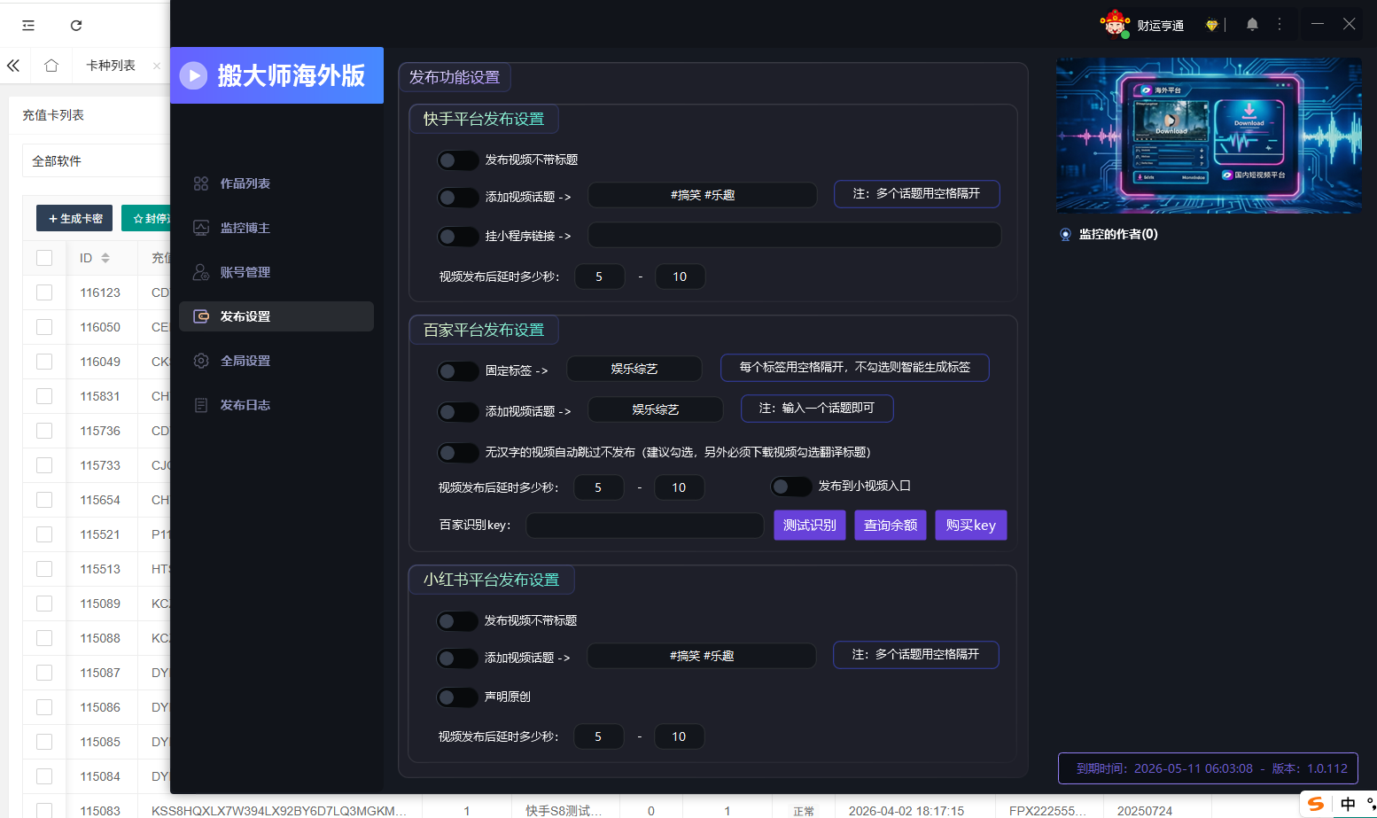Click the promotional banner thumbnail
Screen dimensions: 1377x818
[x=1209, y=136]
